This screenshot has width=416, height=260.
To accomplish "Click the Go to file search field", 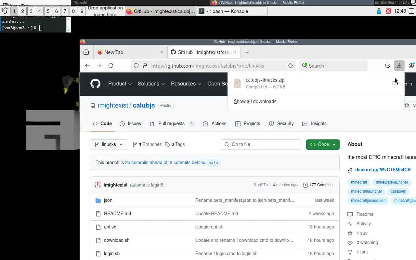I will pos(260,144).
